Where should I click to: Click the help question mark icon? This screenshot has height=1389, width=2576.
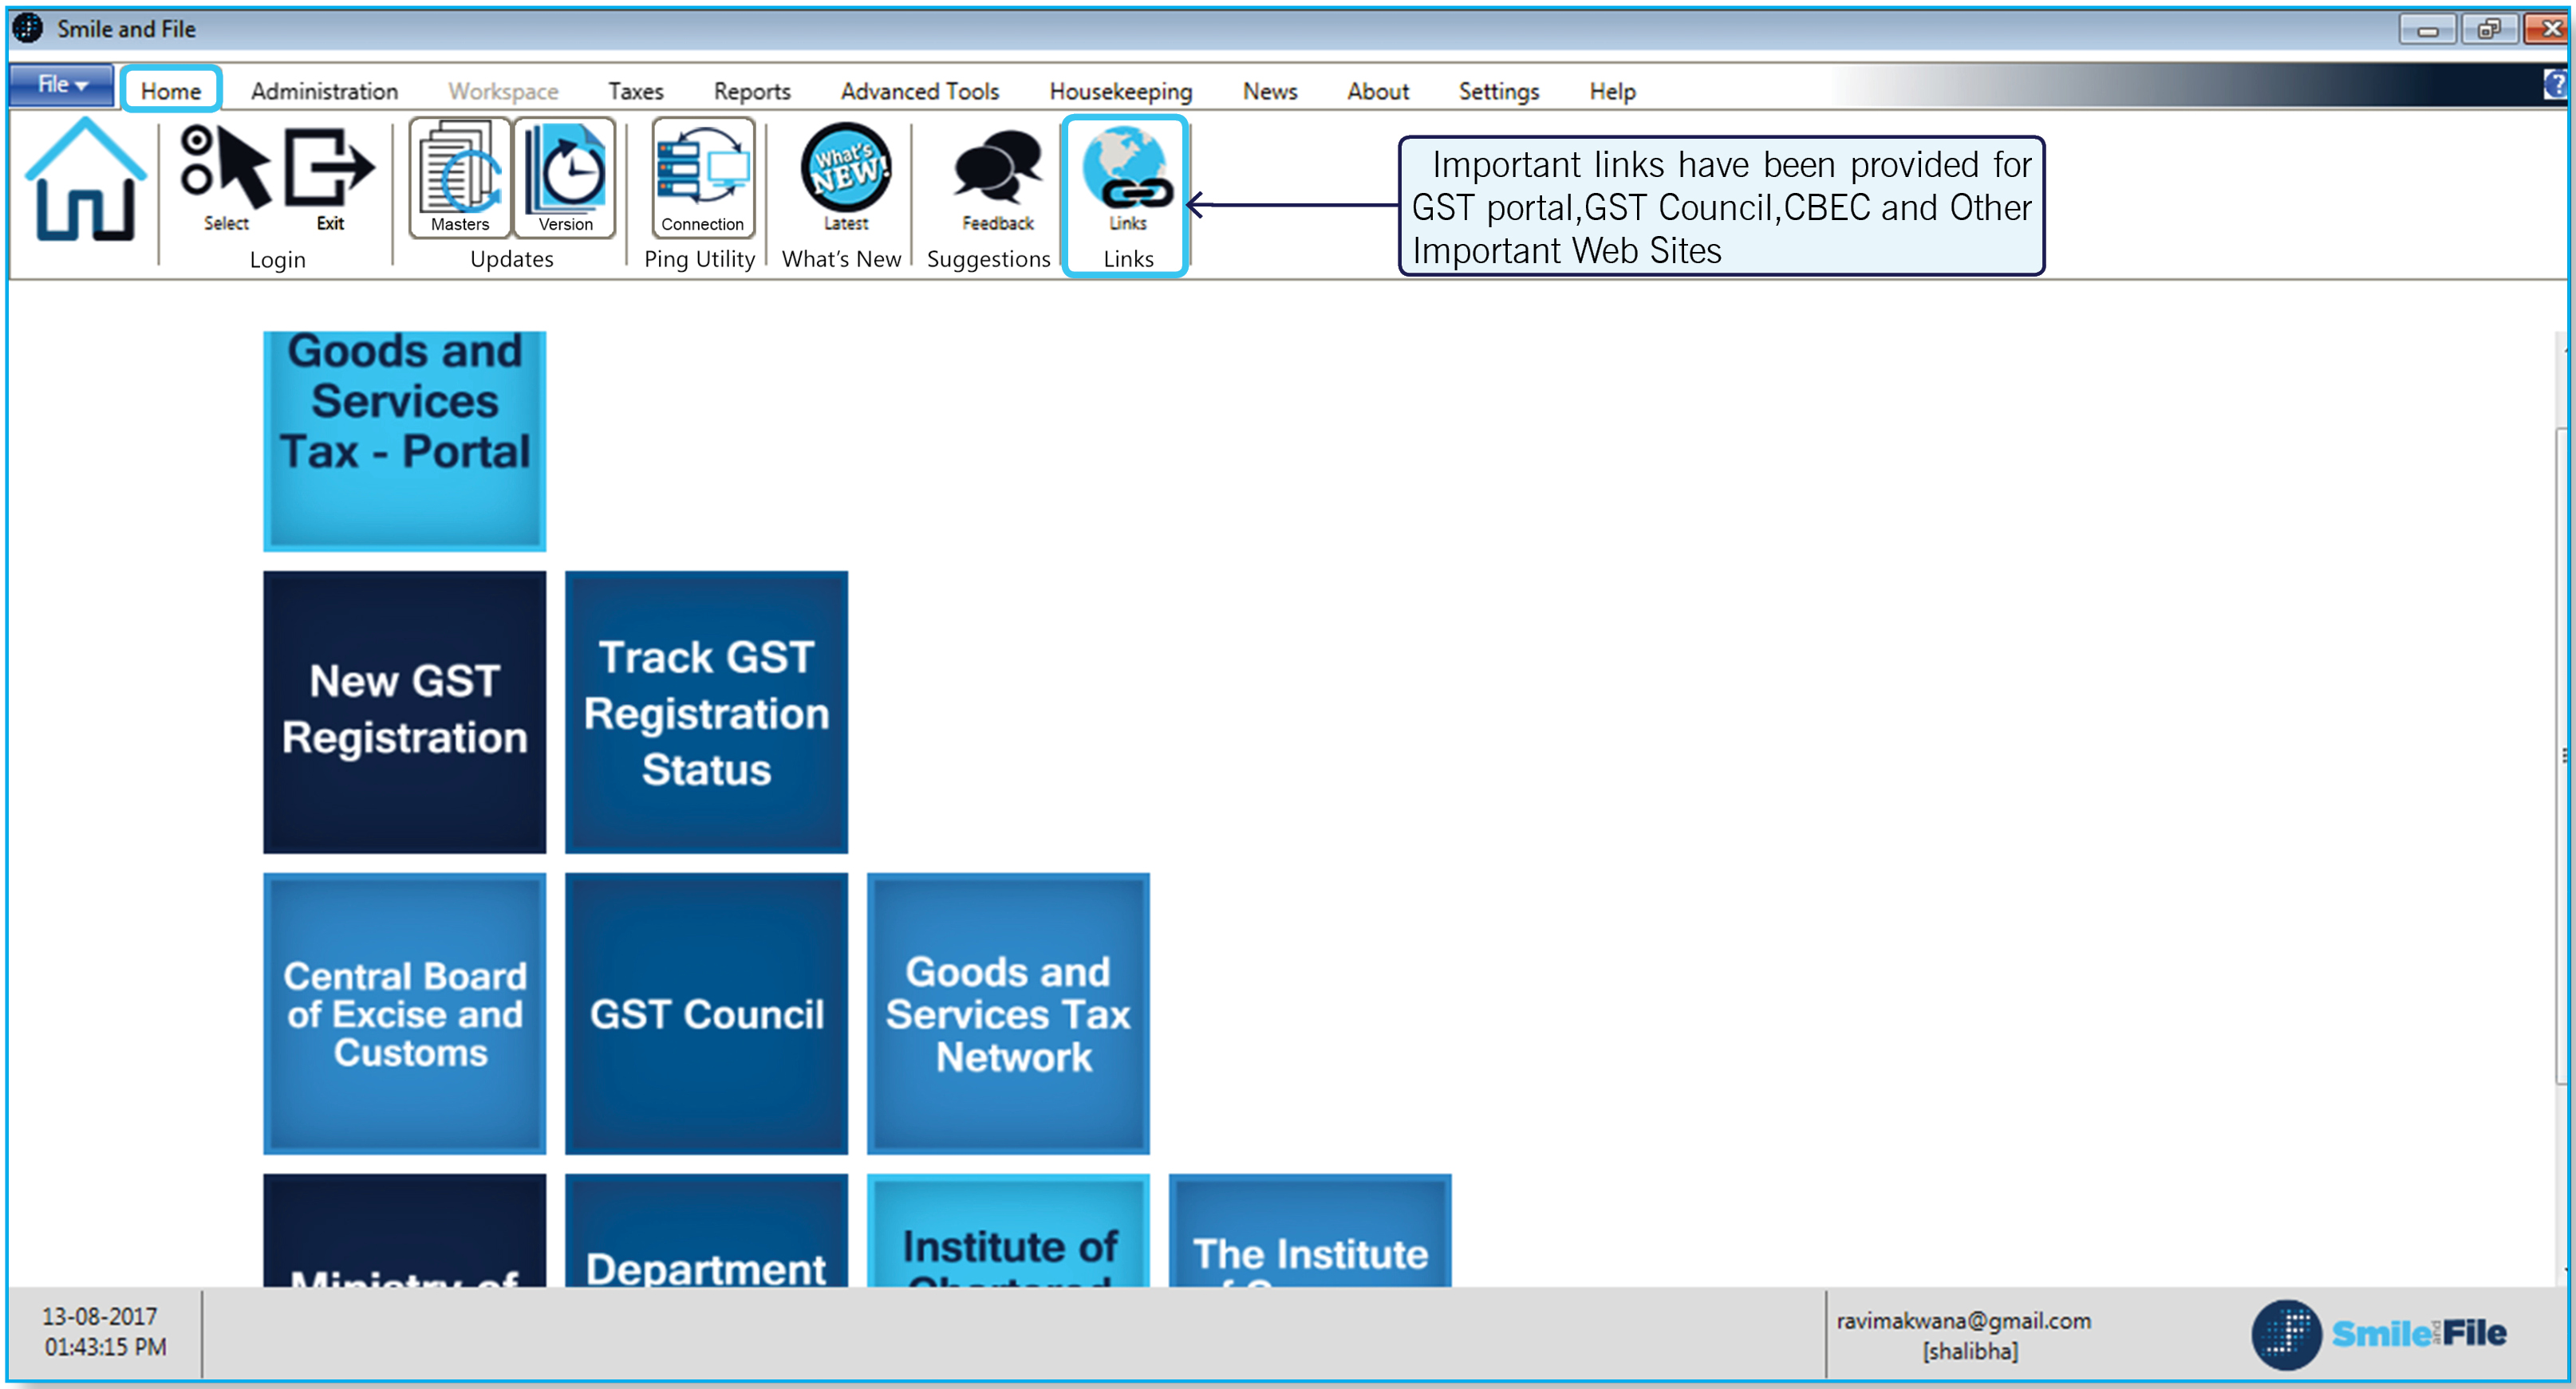[x=2556, y=85]
